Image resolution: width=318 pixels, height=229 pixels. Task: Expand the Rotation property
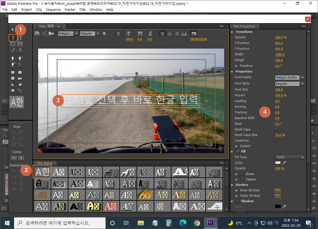pyautogui.click(x=236, y=66)
